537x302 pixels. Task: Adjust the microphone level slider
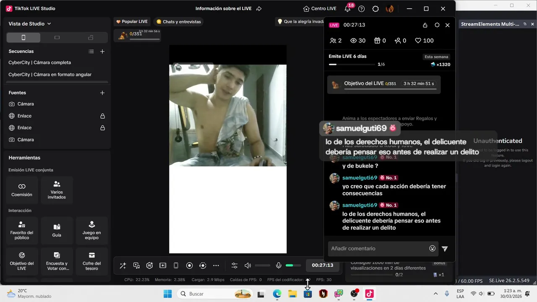(293, 266)
